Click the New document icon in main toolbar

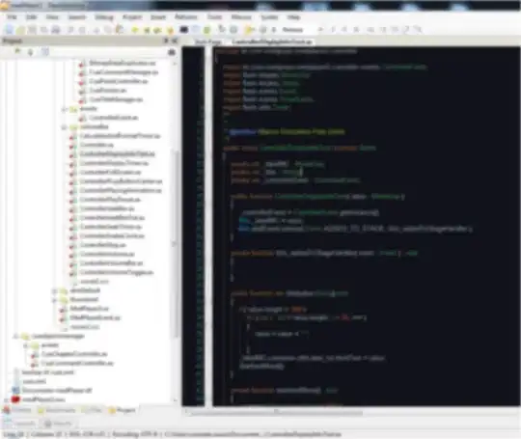pyautogui.click(x=9, y=30)
